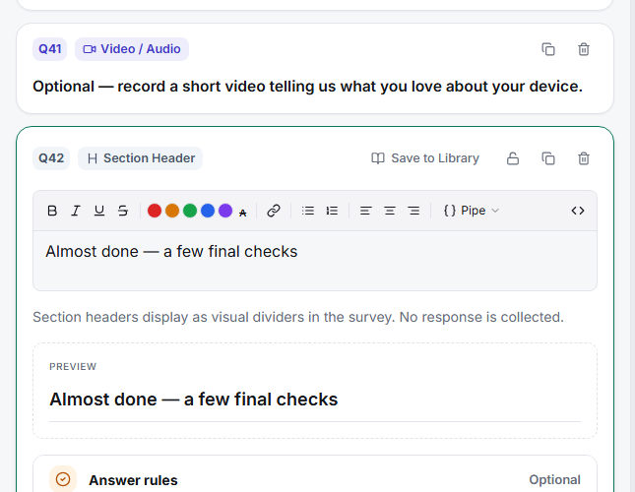Open the Pipe dropdown
This screenshot has width=635, height=492.
471,211
